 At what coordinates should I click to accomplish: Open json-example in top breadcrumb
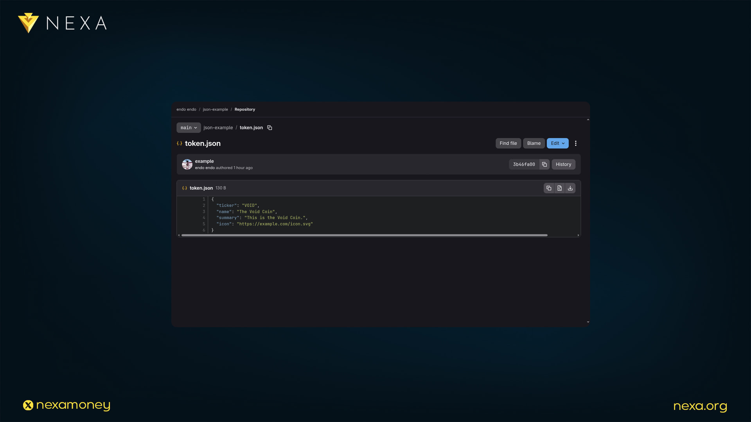(215, 109)
